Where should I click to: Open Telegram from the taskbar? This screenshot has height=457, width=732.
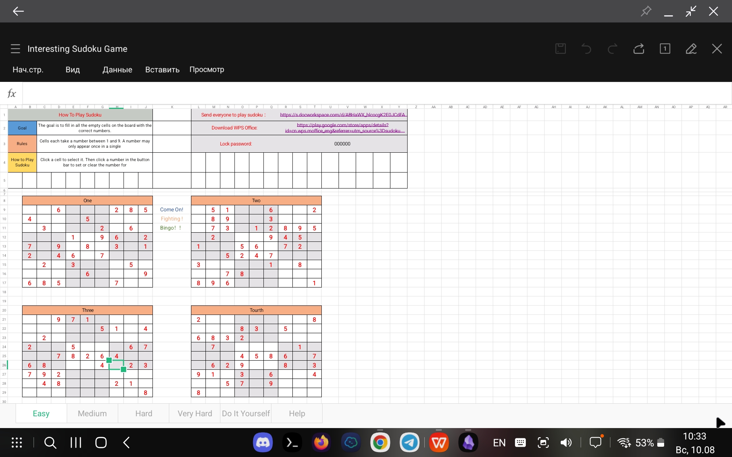click(410, 442)
